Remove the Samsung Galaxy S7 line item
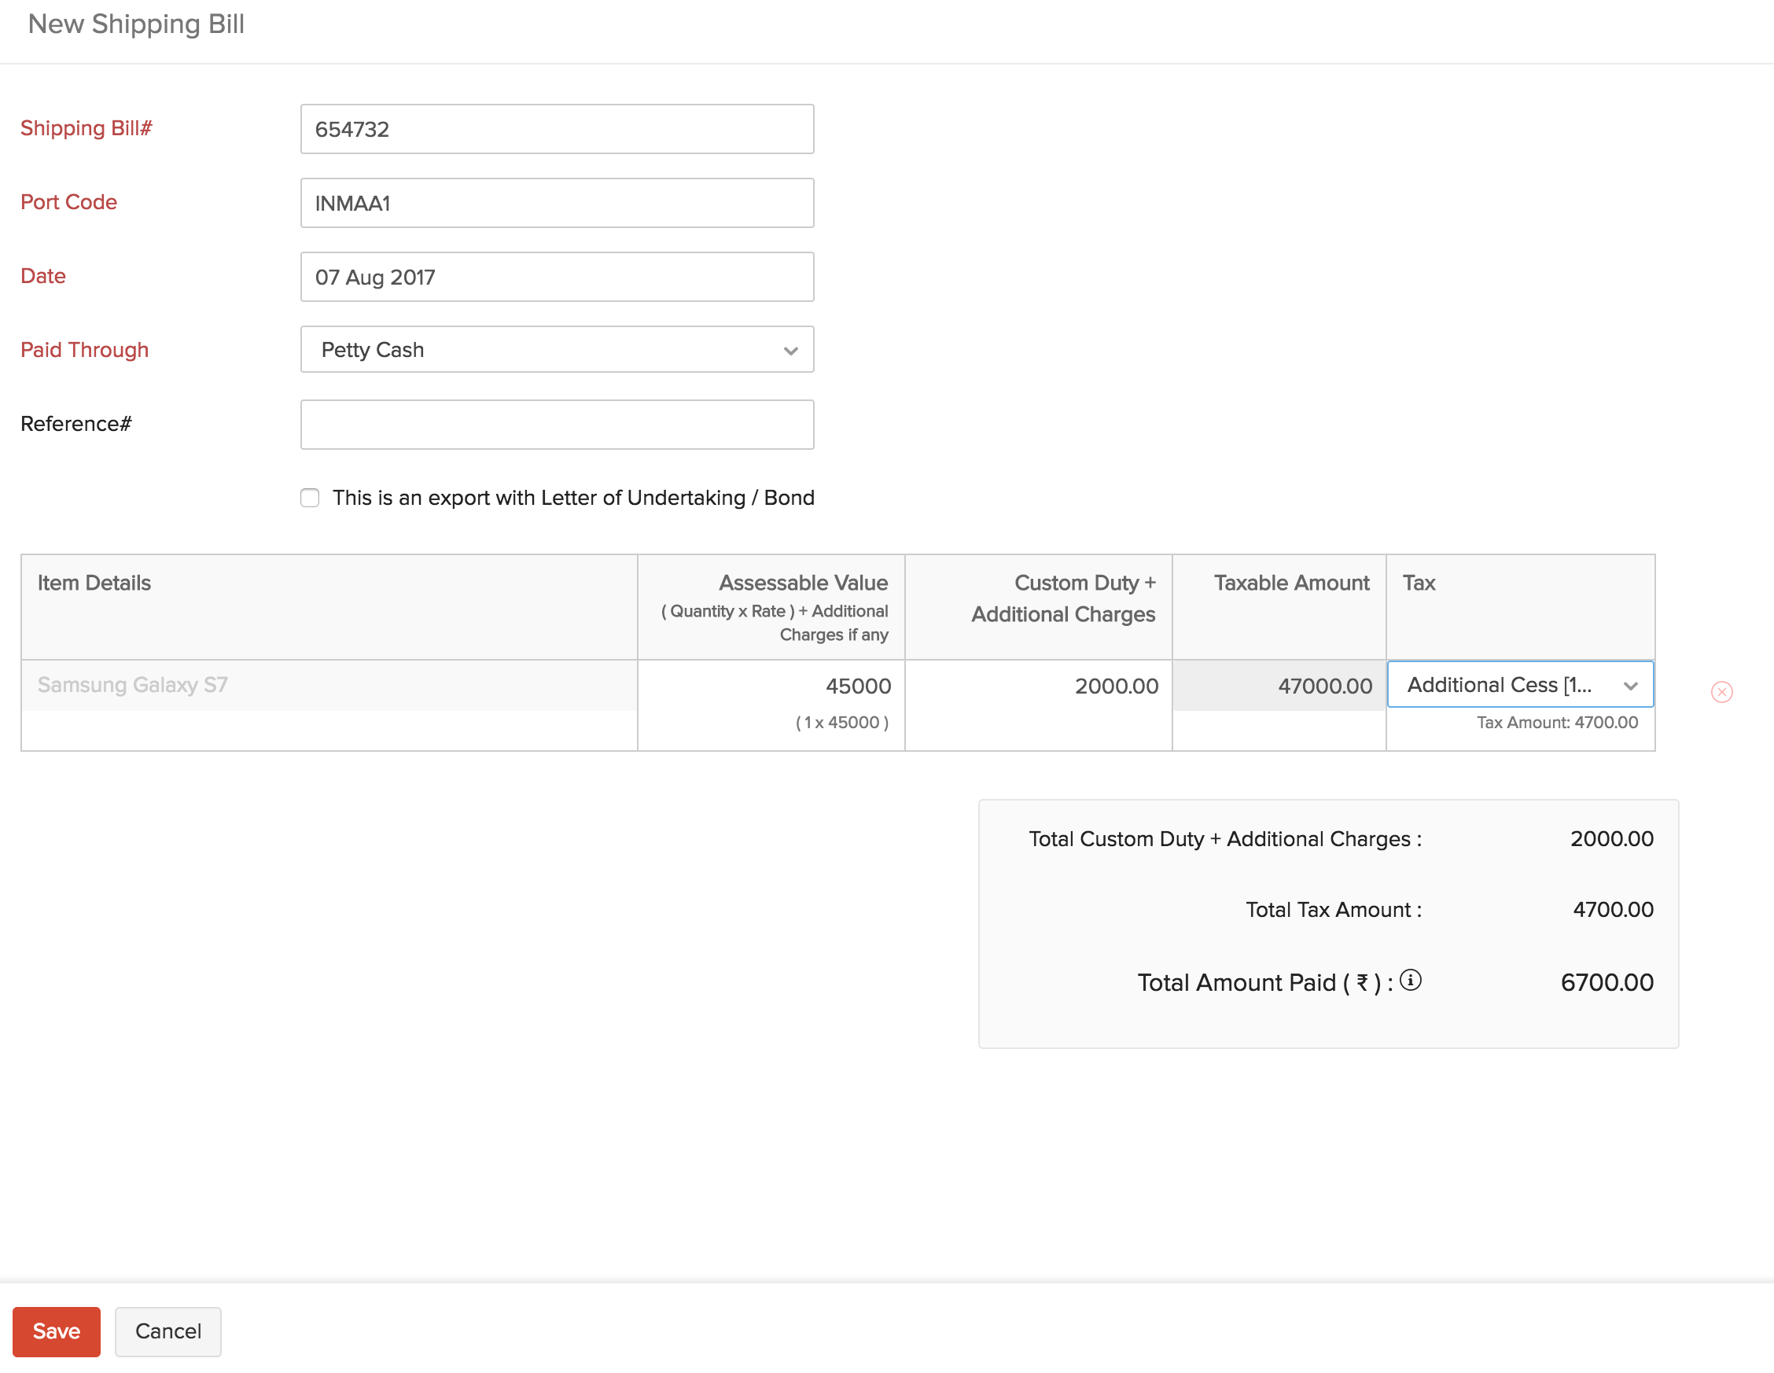 pyautogui.click(x=1721, y=691)
